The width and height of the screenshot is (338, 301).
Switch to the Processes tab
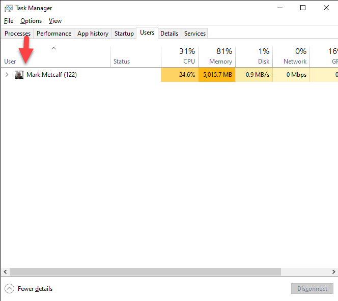(x=17, y=34)
